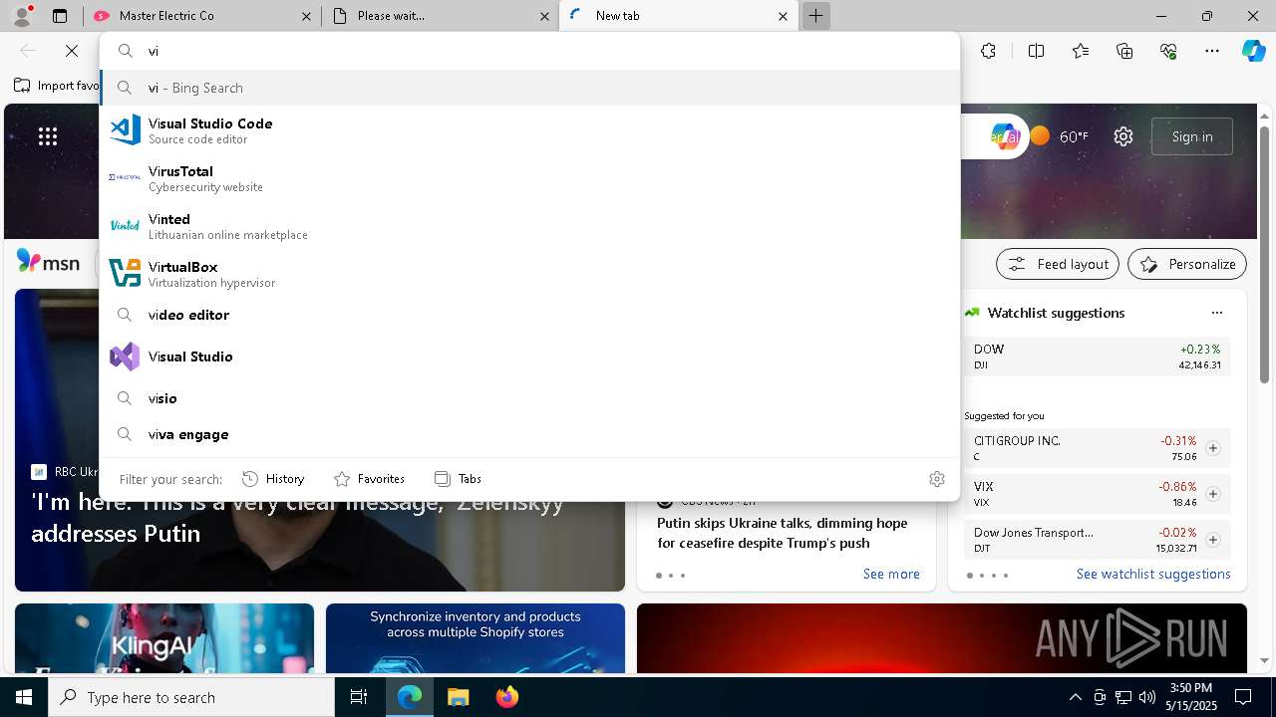Filter search by Favorites
1276x717 pixels.
tap(369, 479)
